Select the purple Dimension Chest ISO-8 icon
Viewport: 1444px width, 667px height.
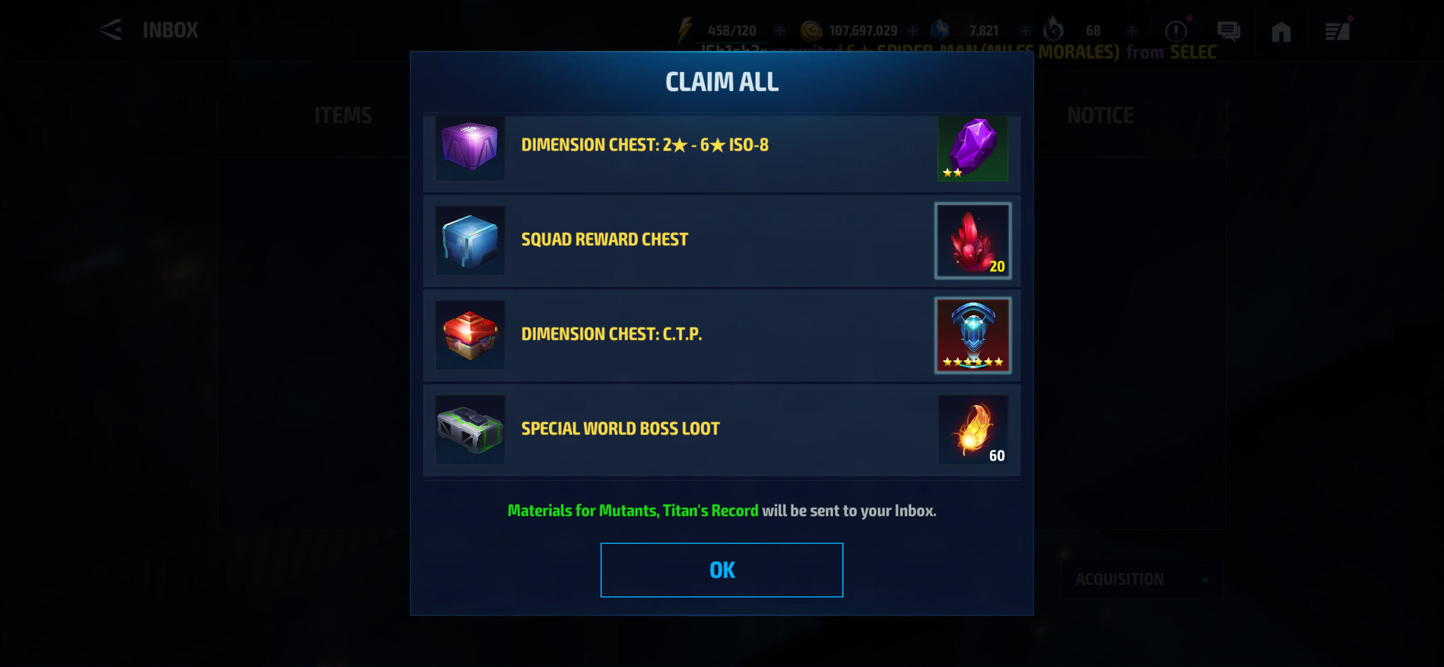pos(470,148)
